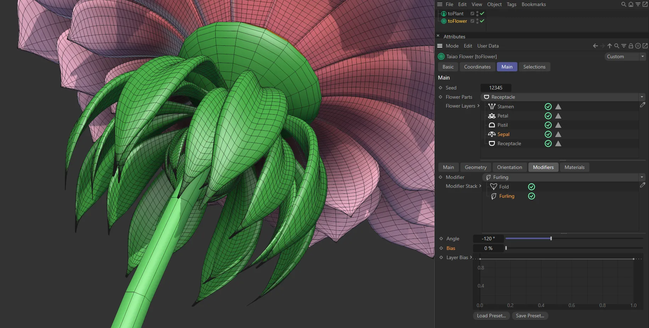This screenshot has height=328, width=649.
Task: Click the Receptacle icon in the layer list
Action: point(492,143)
